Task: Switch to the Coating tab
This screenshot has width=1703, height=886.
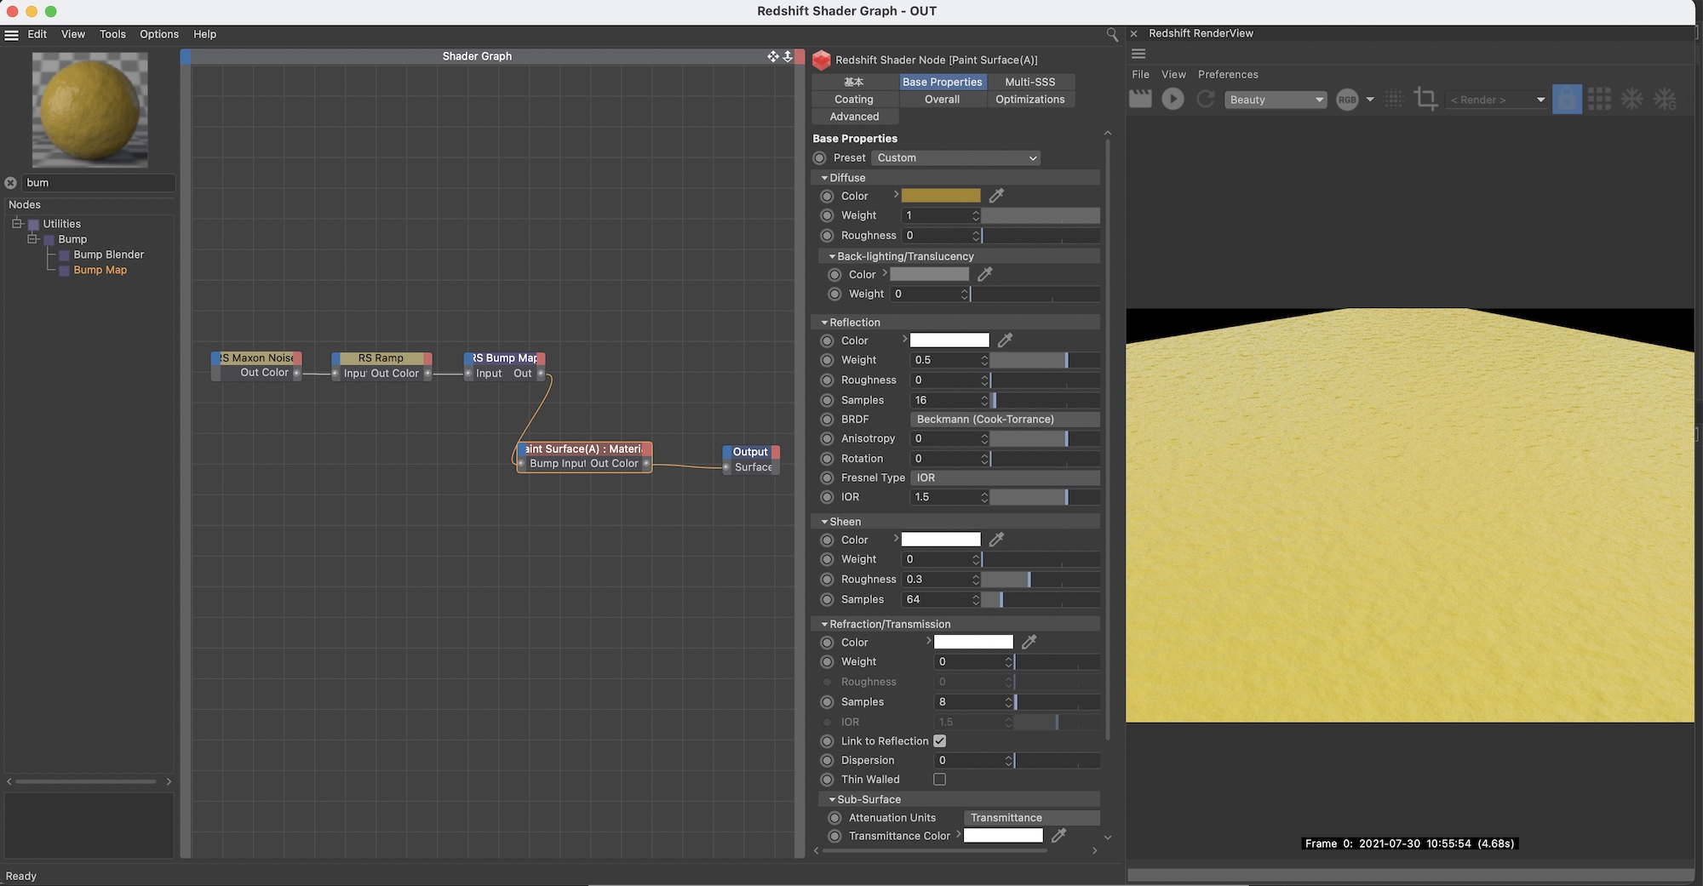Action: point(853,100)
